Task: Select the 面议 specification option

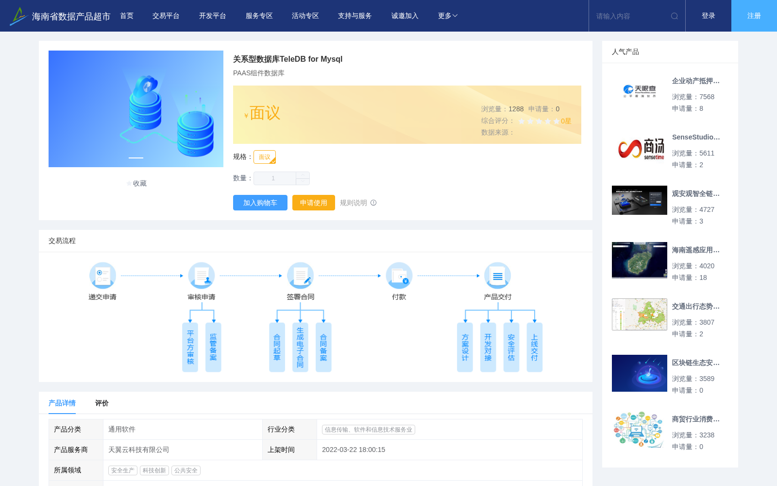Action: click(x=265, y=157)
